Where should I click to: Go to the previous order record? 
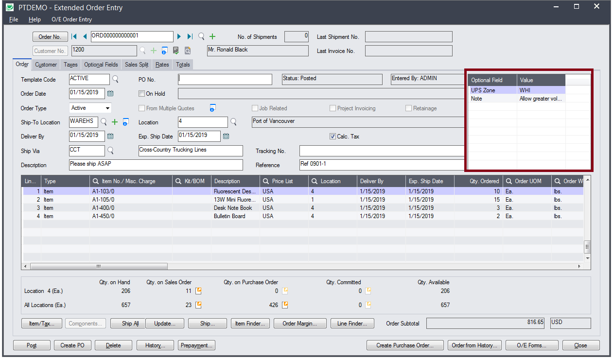(85, 36)
